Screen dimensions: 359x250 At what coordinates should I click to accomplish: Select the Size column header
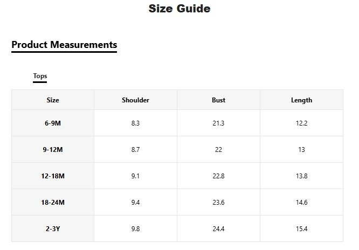pos(53,100)
